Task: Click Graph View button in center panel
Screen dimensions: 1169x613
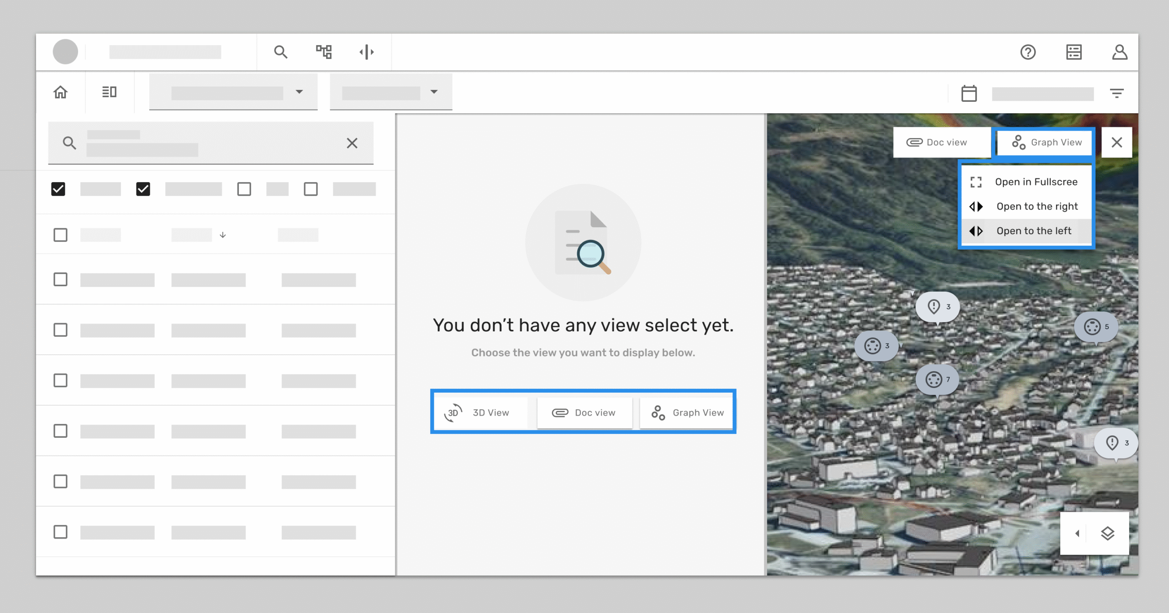Action: 687,413
